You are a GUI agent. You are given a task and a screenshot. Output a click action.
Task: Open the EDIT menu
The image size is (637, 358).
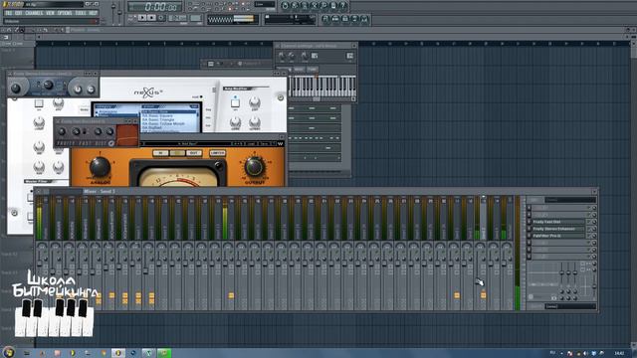point(19,13)
